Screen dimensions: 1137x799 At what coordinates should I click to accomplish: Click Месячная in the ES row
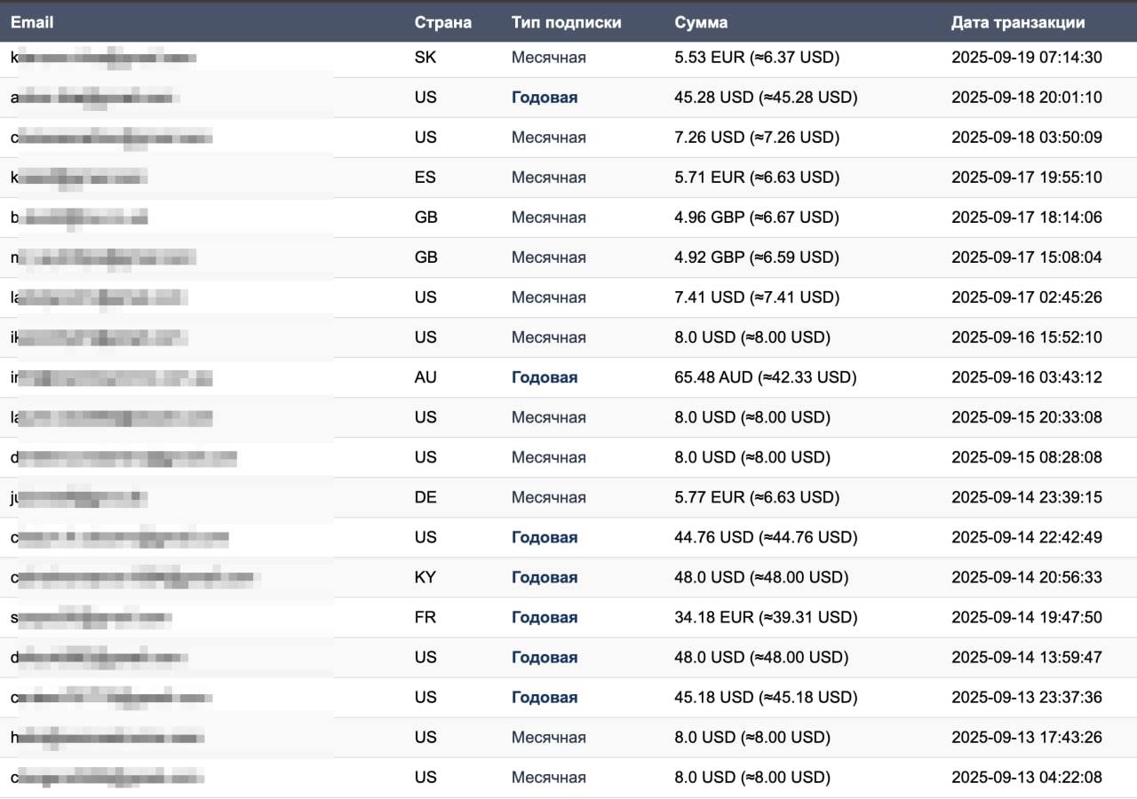click(548, 178)
